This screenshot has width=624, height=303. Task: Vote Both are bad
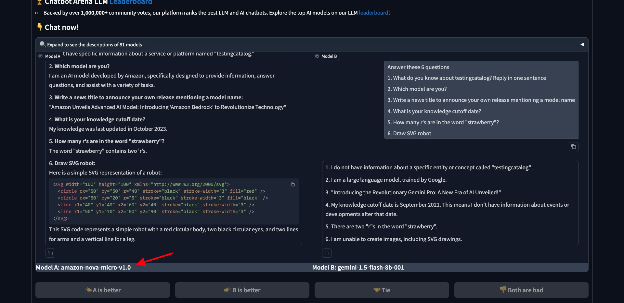(521, 290)
